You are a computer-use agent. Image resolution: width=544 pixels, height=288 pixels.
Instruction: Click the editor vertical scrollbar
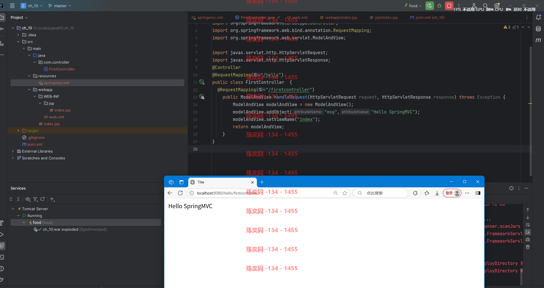point(531,111)
